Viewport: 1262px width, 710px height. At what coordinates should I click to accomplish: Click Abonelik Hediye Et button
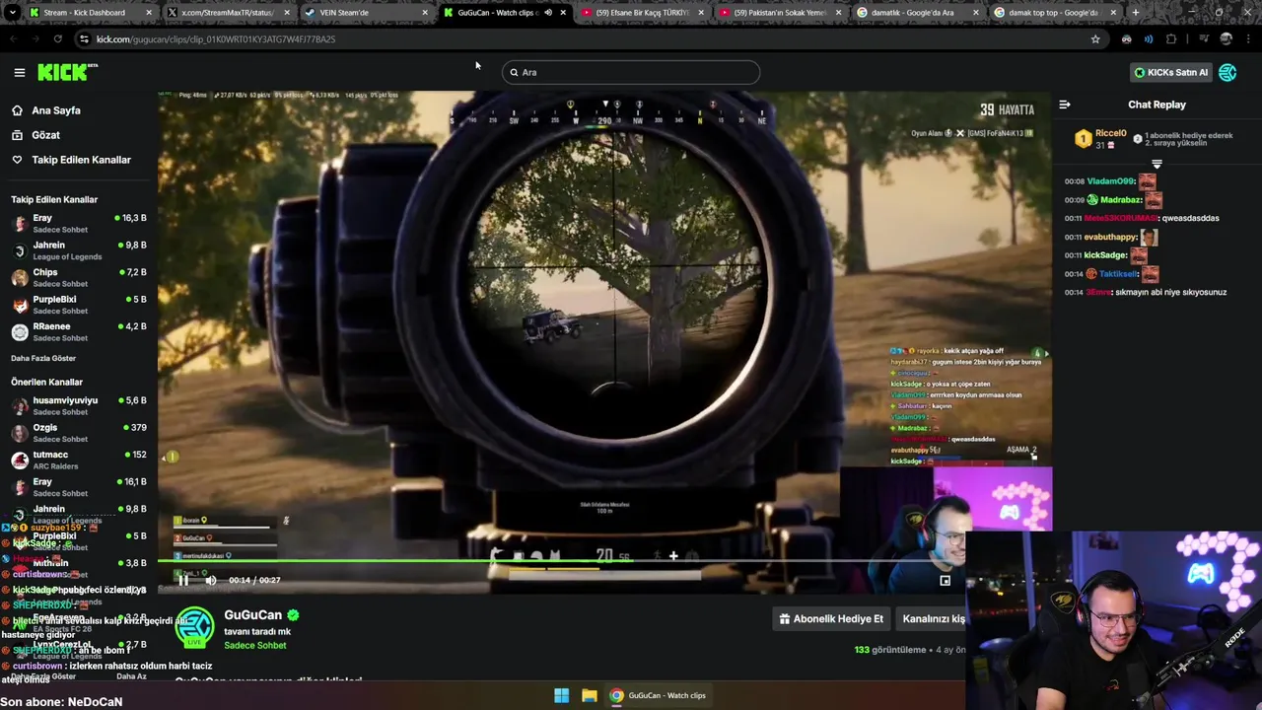[831, 619]
